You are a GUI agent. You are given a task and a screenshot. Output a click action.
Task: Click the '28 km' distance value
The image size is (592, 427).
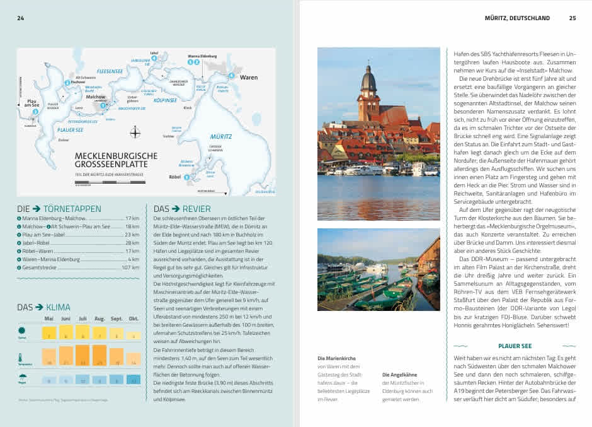tap(132, 243)
